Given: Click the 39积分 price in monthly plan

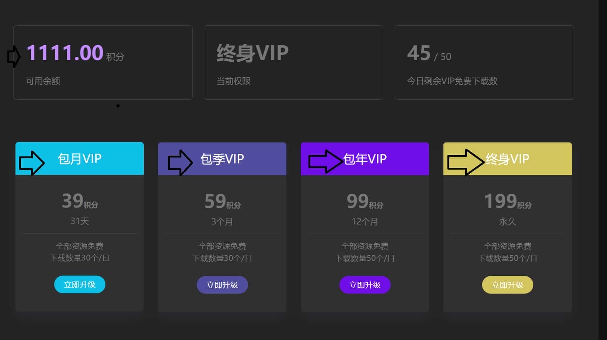Looking at the screenshot, I should coord(80,201).
